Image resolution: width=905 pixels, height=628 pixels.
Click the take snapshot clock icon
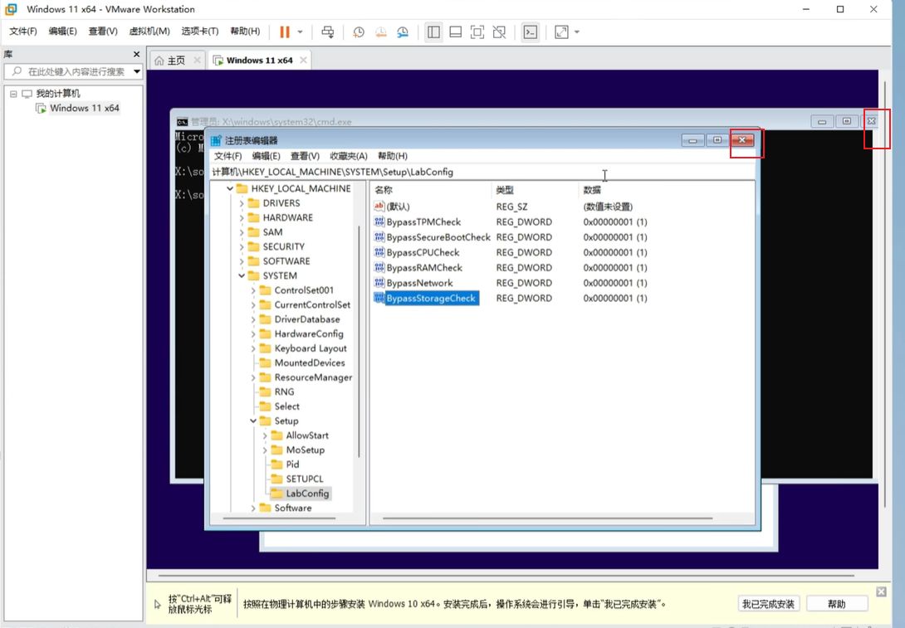click(359, 32)
